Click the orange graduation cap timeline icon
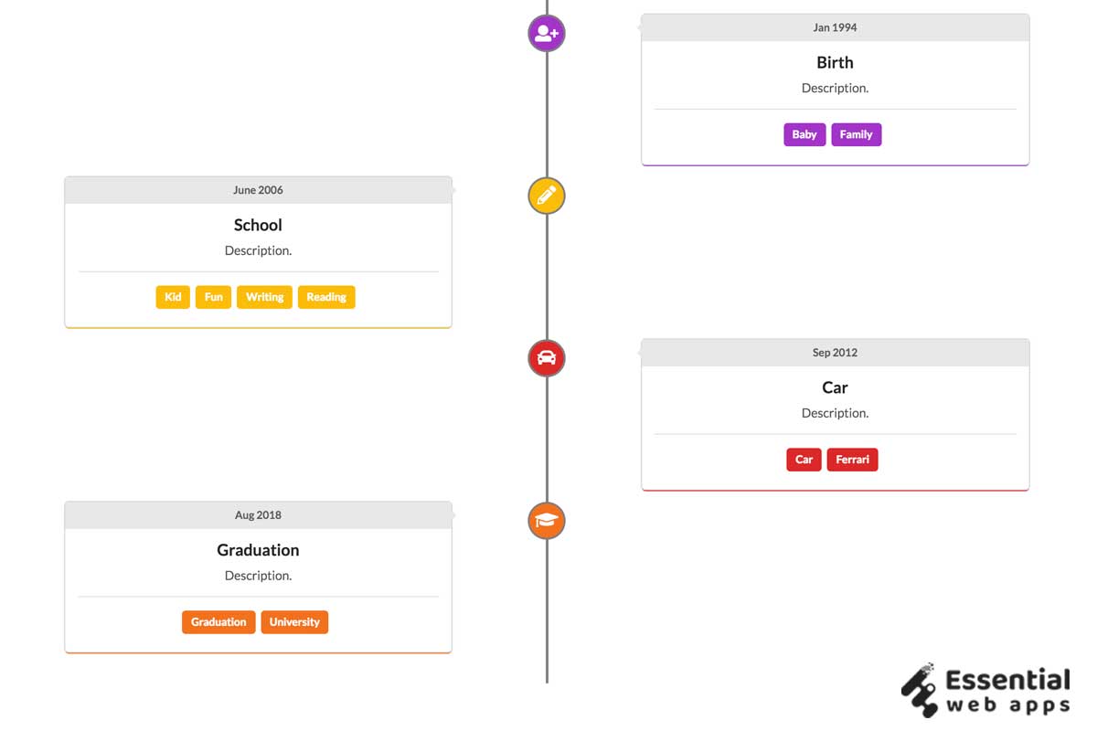Viewport: 1097px width, 731px height. pyautogui.click(x=546, y=521)
